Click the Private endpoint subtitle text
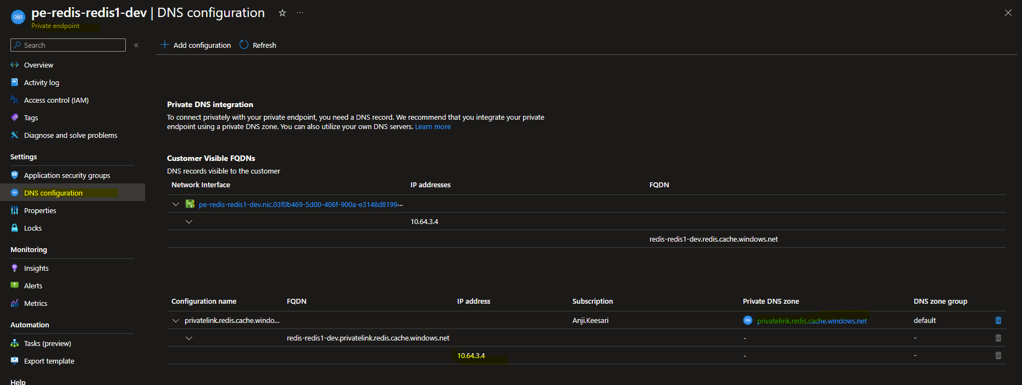Viewport: 1022px width, 385px height. (55, 26)
